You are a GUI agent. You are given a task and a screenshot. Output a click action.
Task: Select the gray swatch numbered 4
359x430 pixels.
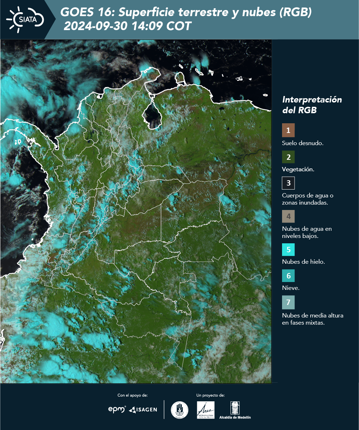click(288, 216)
